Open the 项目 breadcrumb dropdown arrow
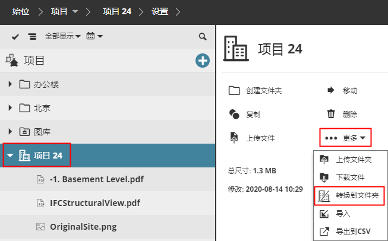Screen dimensions: 388x241 pyautogui.click(x=75, y=11)
